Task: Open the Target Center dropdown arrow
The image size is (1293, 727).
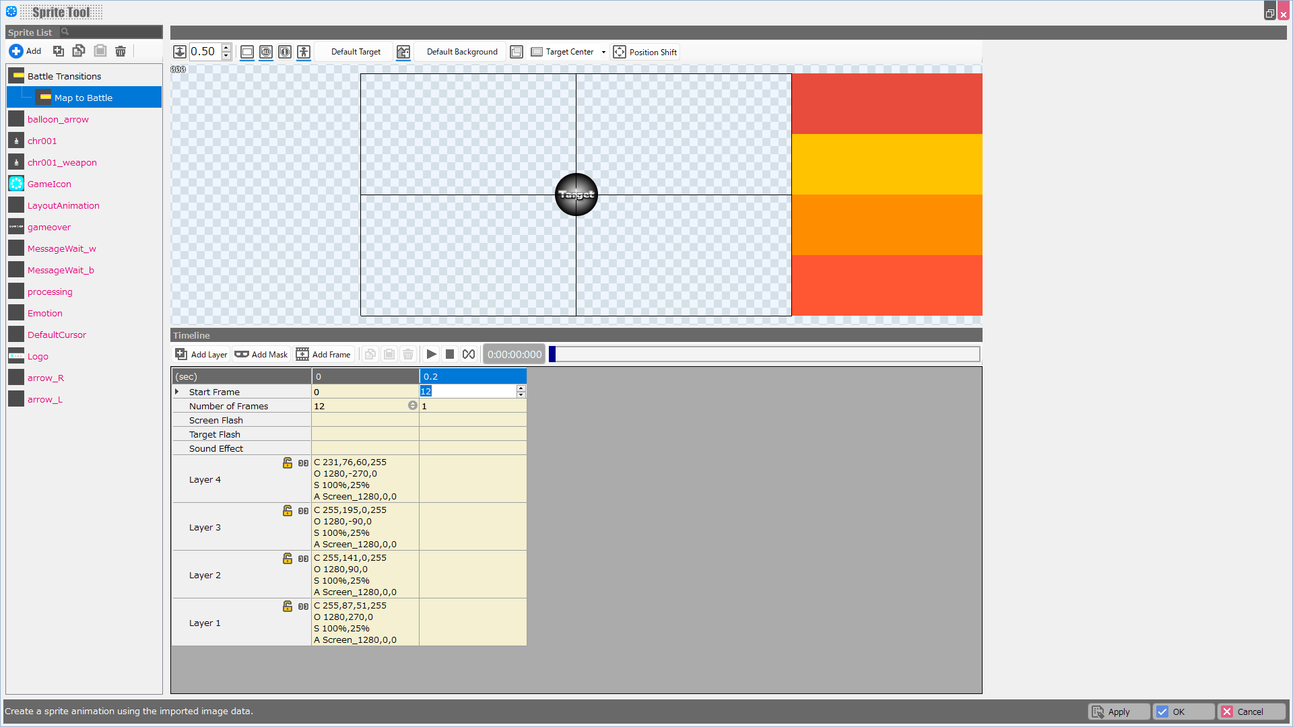Action: (x=603, y=52)
